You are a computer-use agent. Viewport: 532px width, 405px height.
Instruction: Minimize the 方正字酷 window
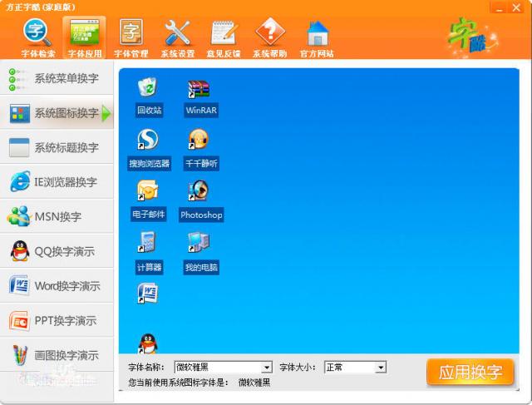click(498, 7)
